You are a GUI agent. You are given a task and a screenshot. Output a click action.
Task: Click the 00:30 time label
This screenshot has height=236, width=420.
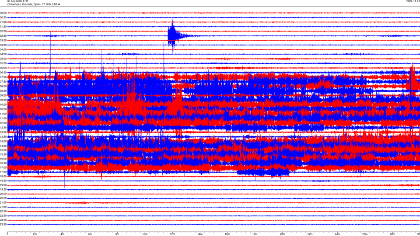point(3,17)
